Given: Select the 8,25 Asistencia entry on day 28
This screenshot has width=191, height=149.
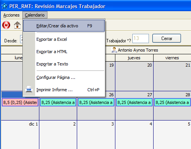Looking at the screenshot, I should [172, 102].
